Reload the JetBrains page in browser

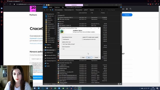10,4
